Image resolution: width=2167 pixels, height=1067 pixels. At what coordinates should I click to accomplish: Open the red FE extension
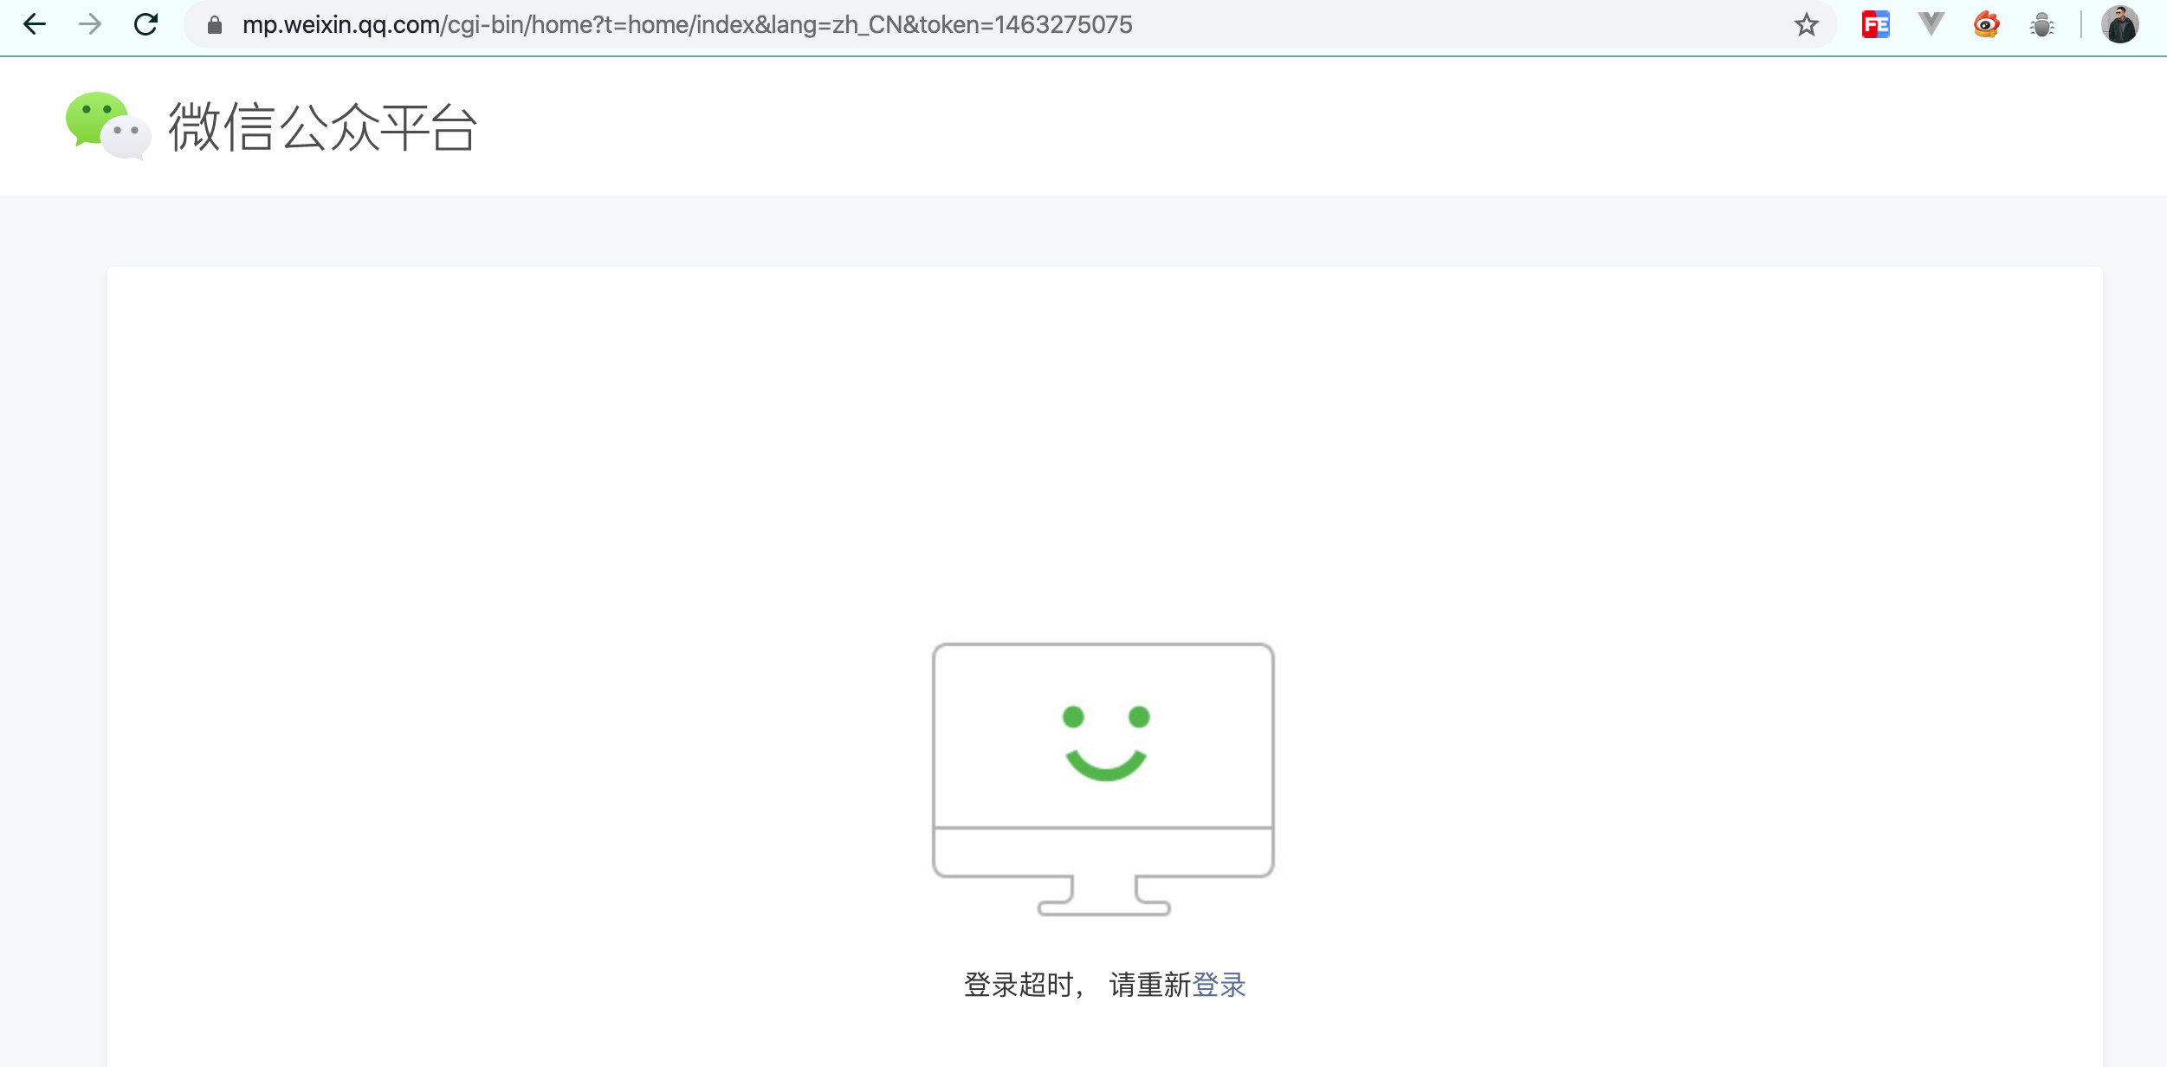[x=1875, y=24]
